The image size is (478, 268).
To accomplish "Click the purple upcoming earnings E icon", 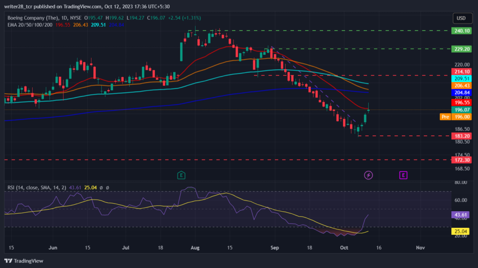I will click(x=403, y=175).
